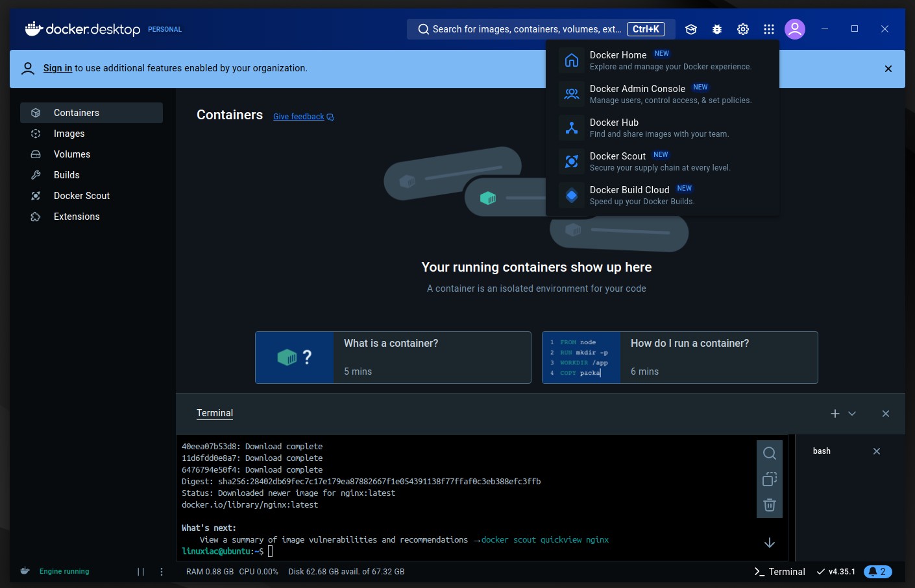Open the Volumes sidebar section
Viewport: 915px width, 588px height.
pos(91,154)
